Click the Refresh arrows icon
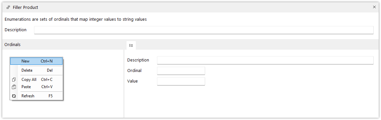The image size is (381, 120). point(14,96)
